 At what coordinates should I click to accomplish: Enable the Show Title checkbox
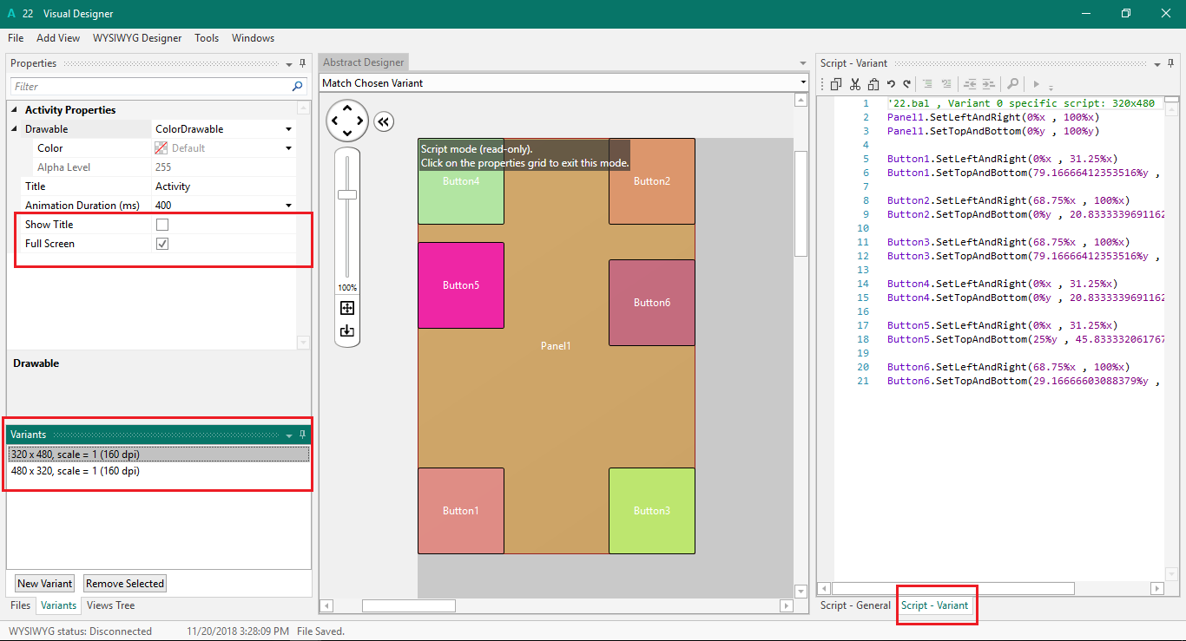[x=162, y=225]
